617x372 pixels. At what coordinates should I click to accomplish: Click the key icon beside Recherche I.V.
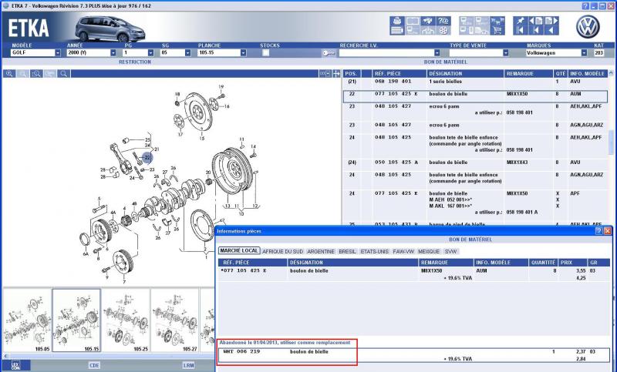pos(329,52)
